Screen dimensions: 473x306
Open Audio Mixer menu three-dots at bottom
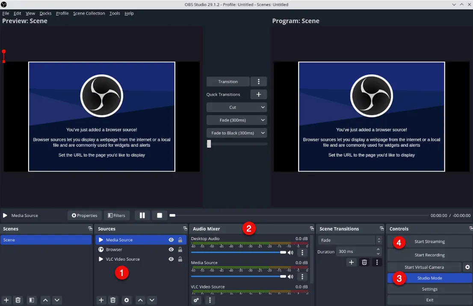210,300
